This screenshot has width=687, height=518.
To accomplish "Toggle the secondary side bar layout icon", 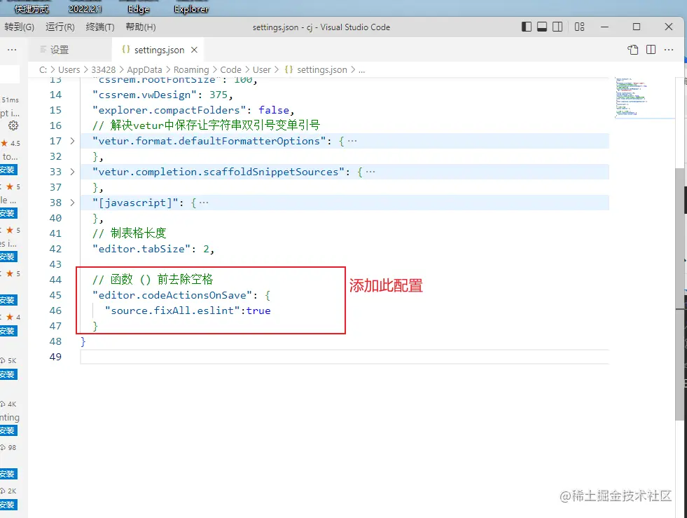I will [557, 27].
